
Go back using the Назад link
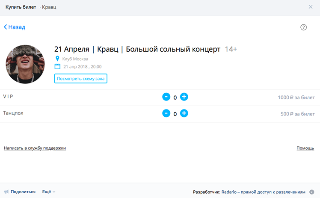(x=15, y=27)
